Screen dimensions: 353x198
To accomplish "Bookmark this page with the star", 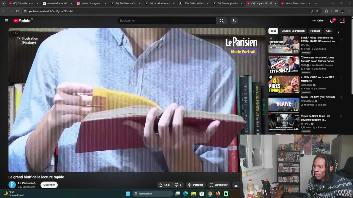I will [x=317, y=11].
